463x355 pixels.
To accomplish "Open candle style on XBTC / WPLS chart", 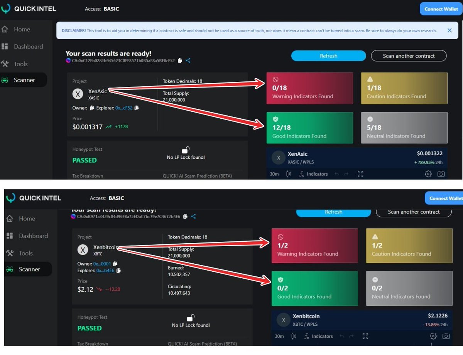I will (294, 336).
